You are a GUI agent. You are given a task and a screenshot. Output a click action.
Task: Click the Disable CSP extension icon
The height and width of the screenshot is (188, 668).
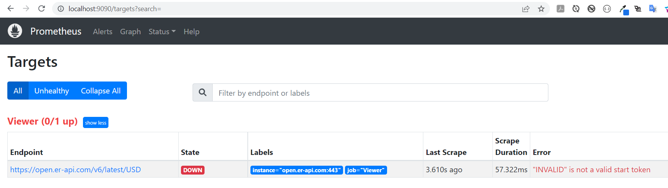click(591, 9)
